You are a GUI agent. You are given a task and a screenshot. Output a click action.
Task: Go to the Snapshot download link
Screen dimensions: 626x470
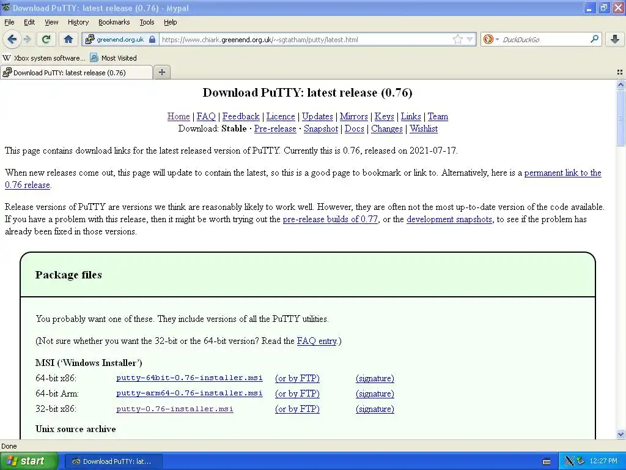[321, 129]
